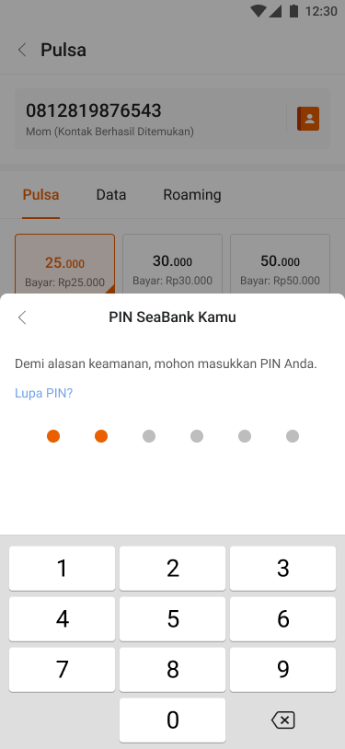The width and height of the screenshot is (345, 749).
Task: Tap keypad digit 5
Action: click(x=173, y=619)
